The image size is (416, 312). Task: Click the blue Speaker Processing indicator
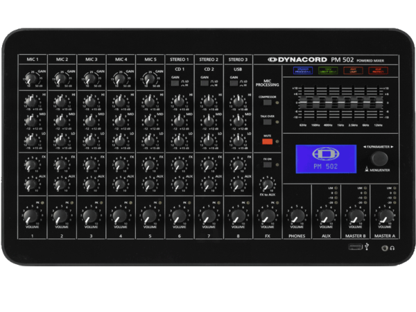click(x=303, y=71)
